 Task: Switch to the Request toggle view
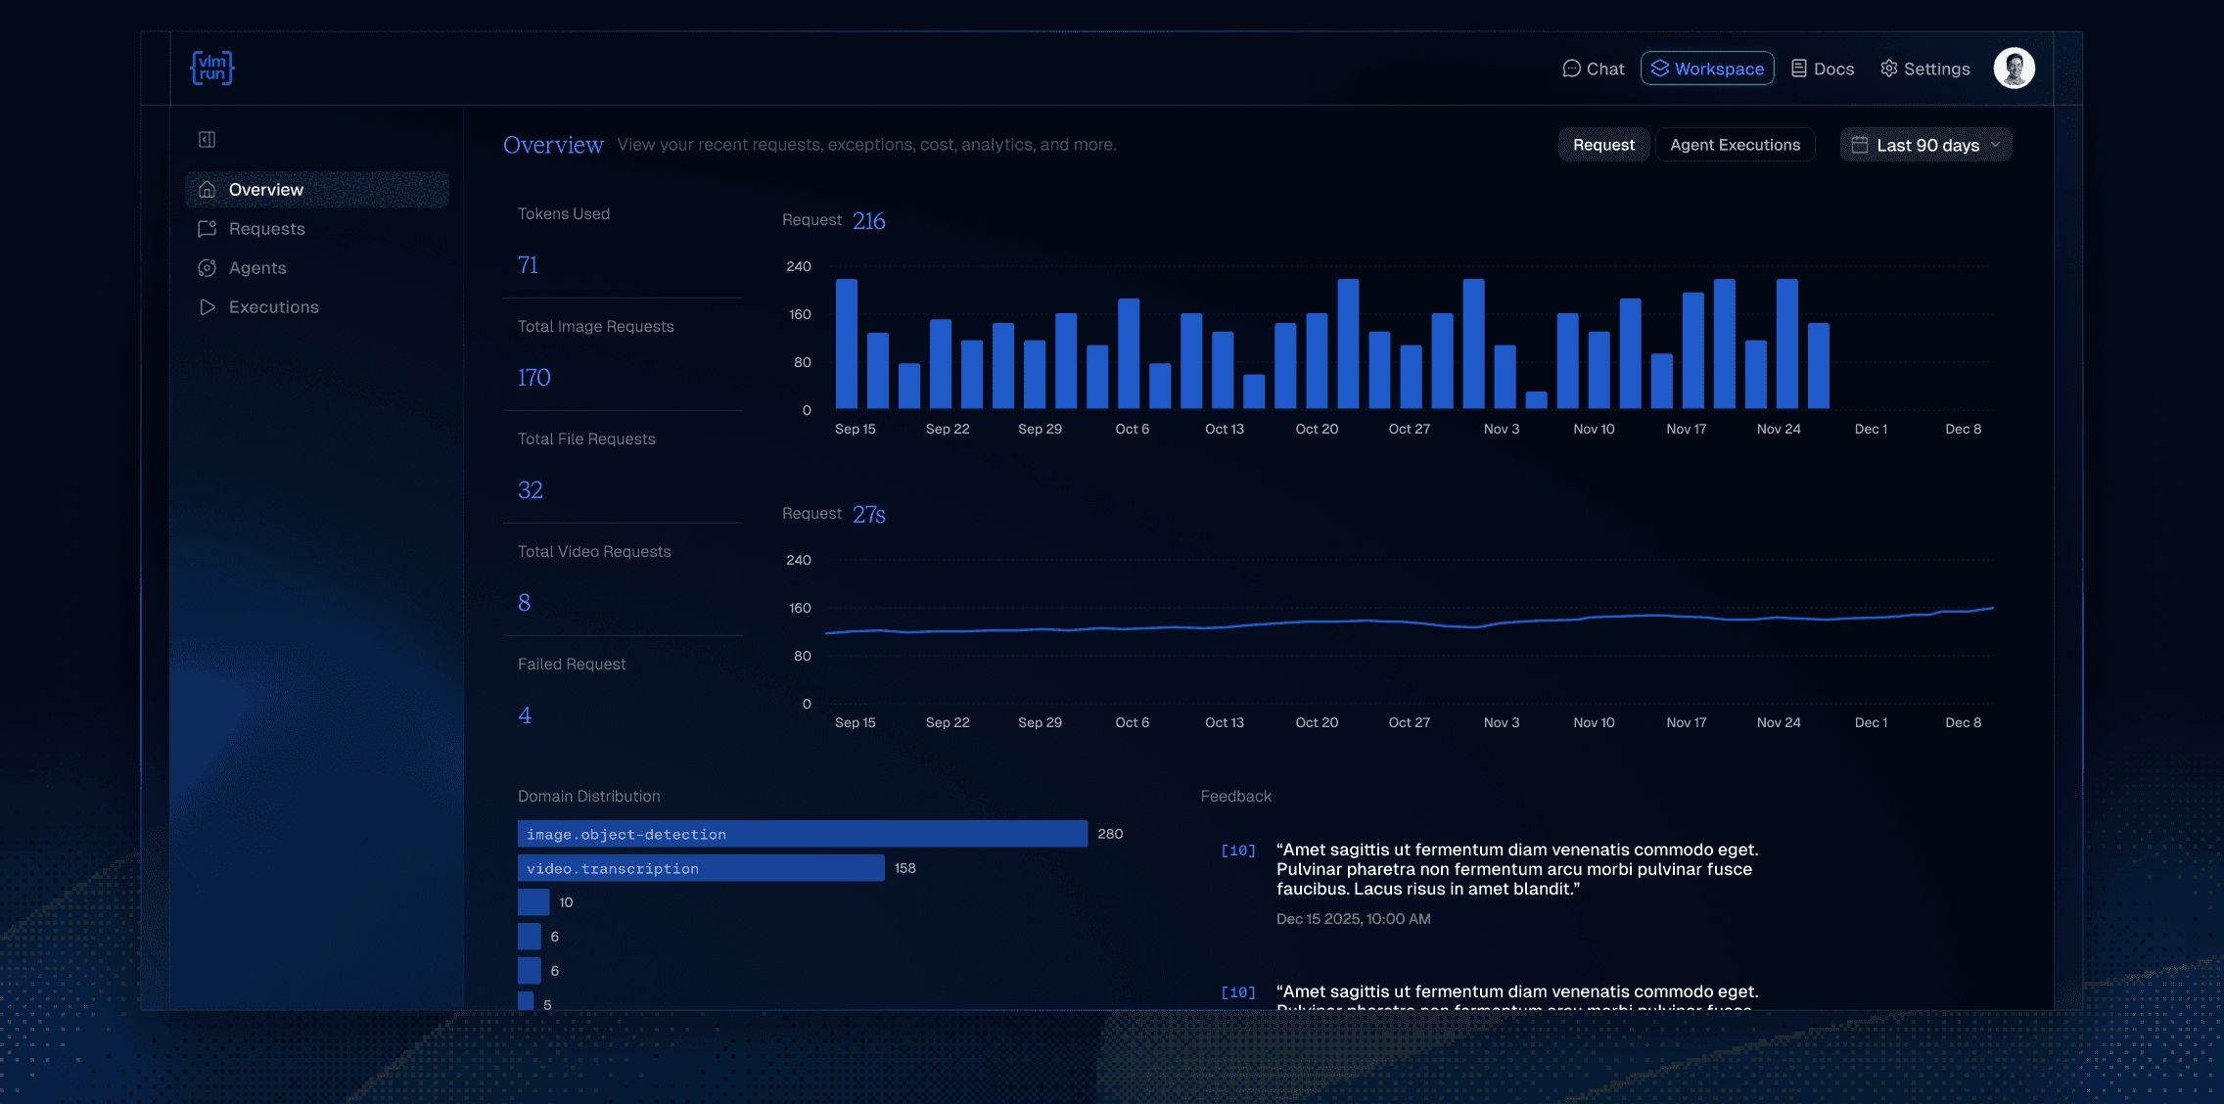tap(1603, 145)
